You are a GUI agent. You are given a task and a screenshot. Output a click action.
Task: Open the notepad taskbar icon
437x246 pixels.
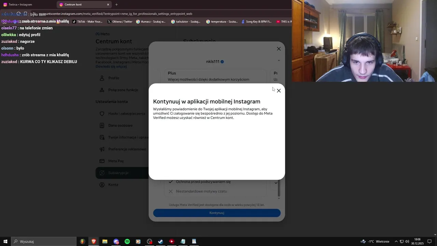(x=183, y=242)
